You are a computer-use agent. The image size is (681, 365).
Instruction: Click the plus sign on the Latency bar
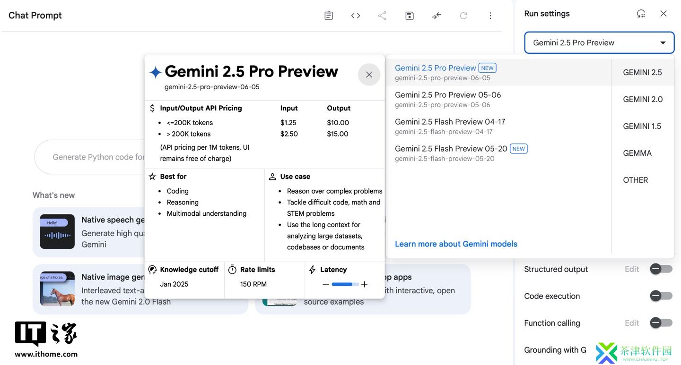[x=364, y=284]
